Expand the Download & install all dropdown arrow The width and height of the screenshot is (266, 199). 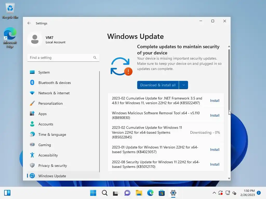click(184, 85)
